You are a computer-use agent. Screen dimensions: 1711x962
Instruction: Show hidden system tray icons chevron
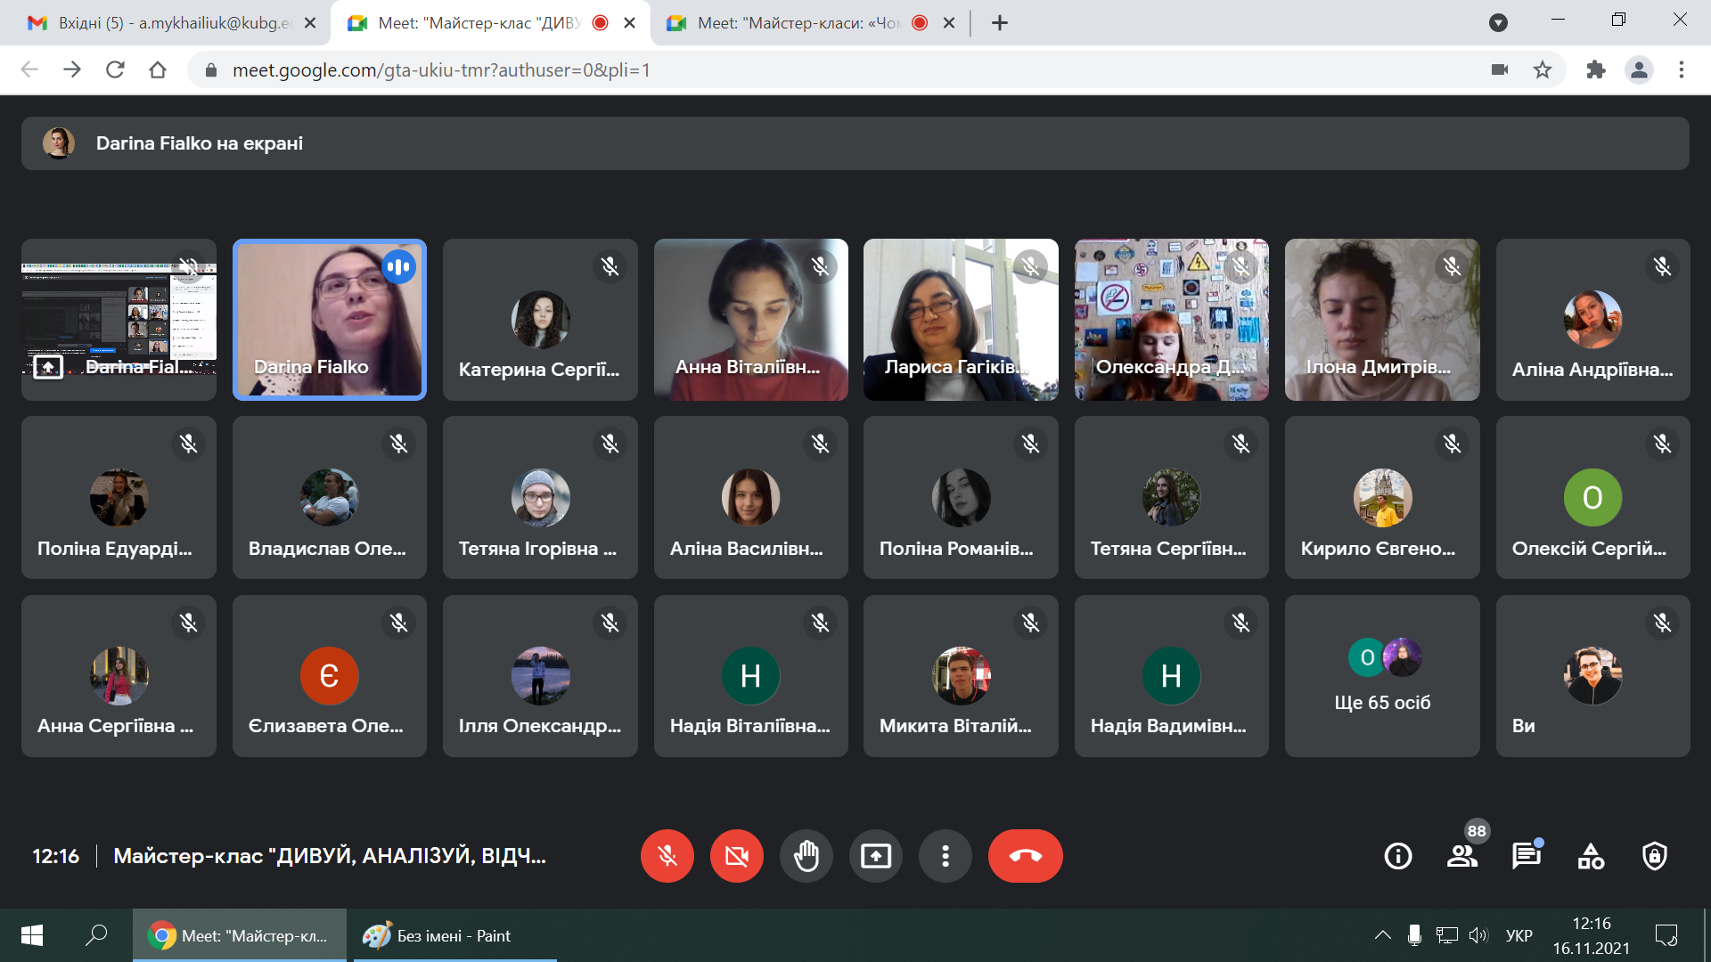pyautogui.click(x=1382, y=935)
